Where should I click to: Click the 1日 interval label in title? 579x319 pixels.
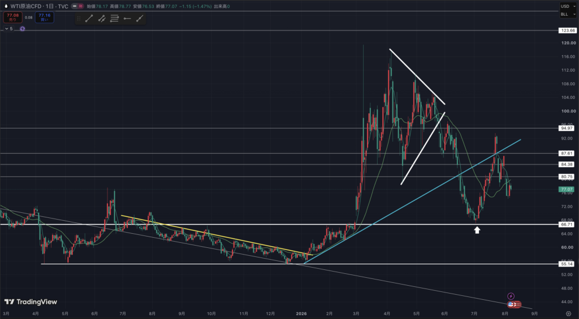pos(50,6)
